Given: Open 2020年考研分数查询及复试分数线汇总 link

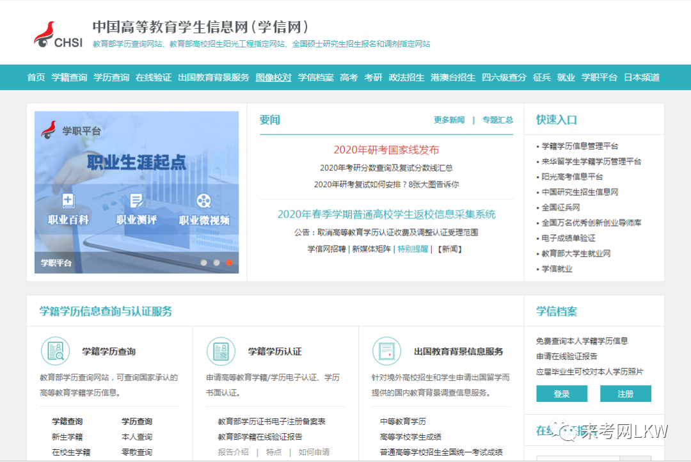Looking at the screenshot, I should click(386, 168).
